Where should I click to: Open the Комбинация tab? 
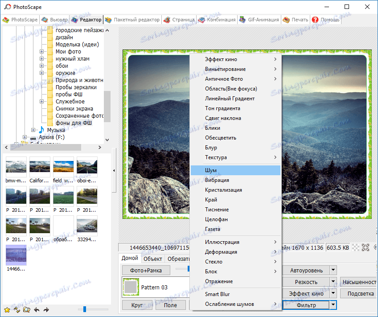(x=217, y=20)
